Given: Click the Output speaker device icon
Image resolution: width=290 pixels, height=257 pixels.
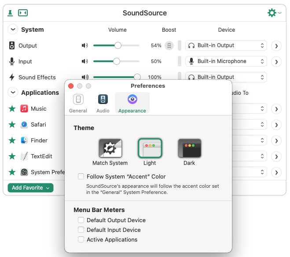Looking at the screenshot, I should 12,45.
